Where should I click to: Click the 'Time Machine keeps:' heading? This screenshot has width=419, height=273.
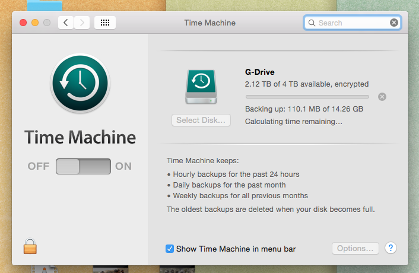click(x=203, y=161)
